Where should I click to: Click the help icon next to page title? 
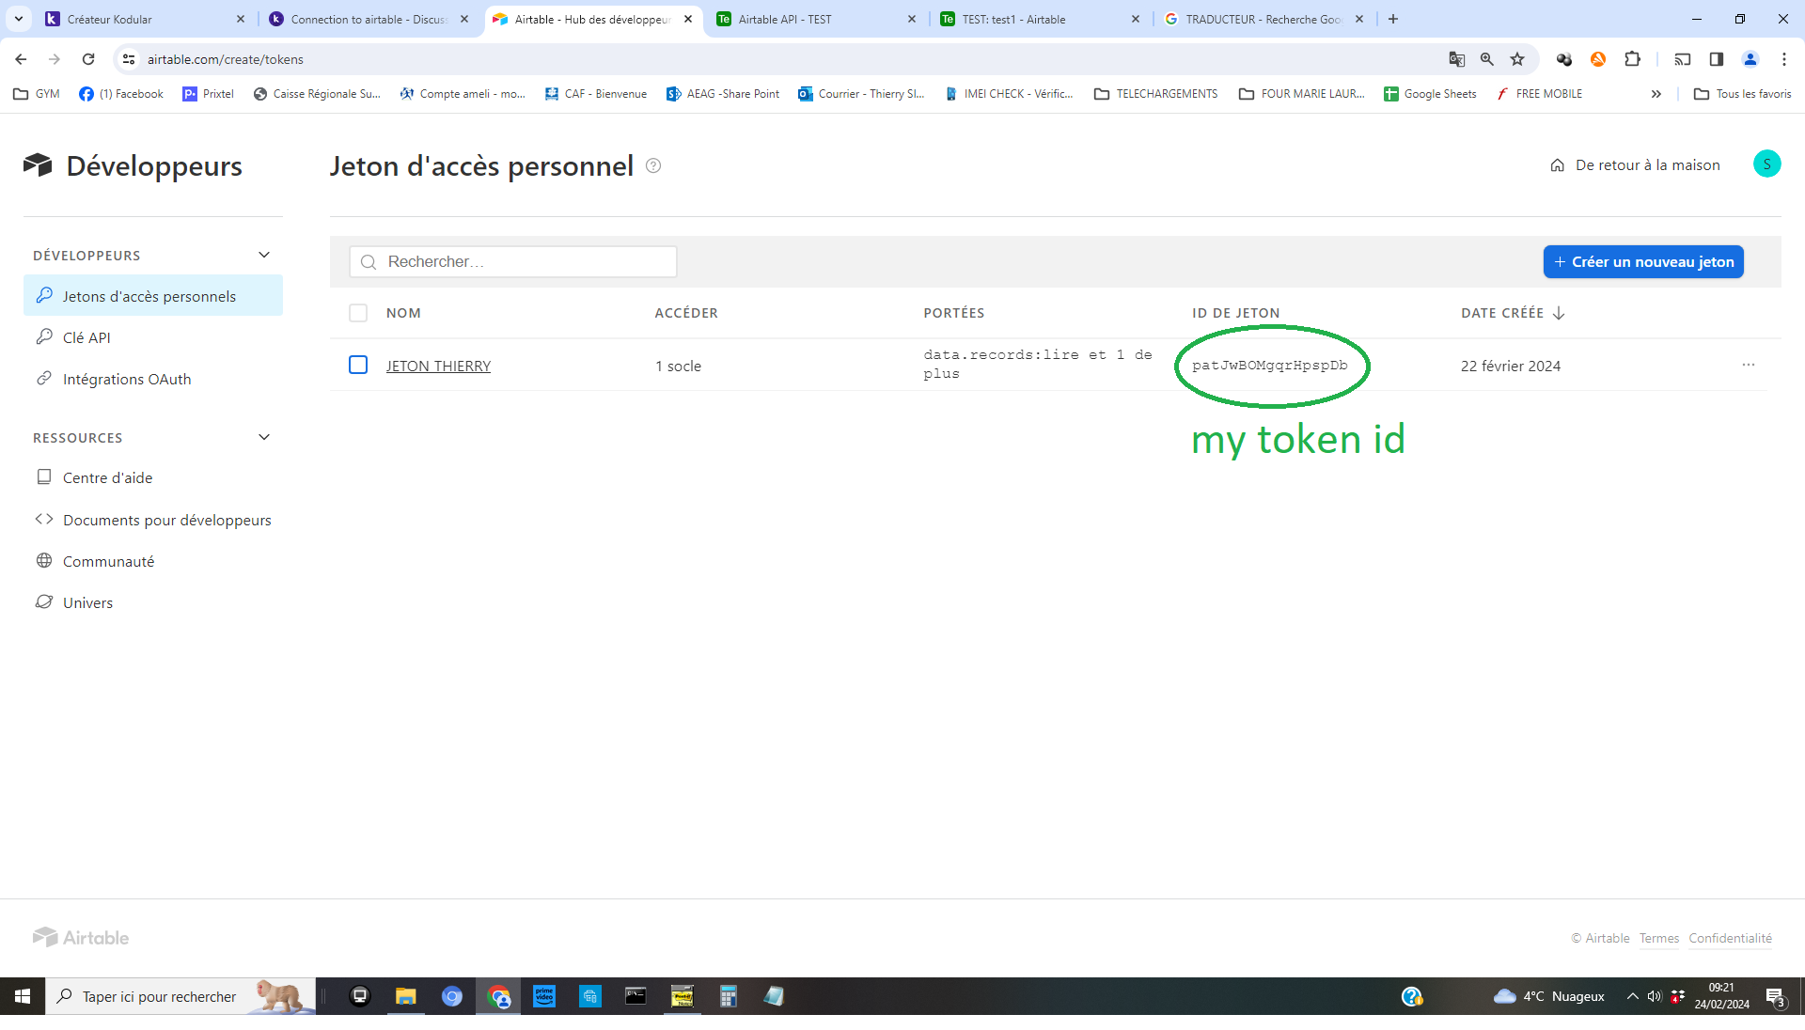(653, 165)
